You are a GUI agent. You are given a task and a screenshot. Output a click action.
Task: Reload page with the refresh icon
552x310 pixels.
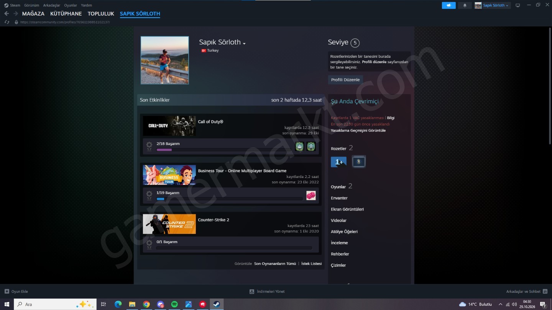click(7, 22)
